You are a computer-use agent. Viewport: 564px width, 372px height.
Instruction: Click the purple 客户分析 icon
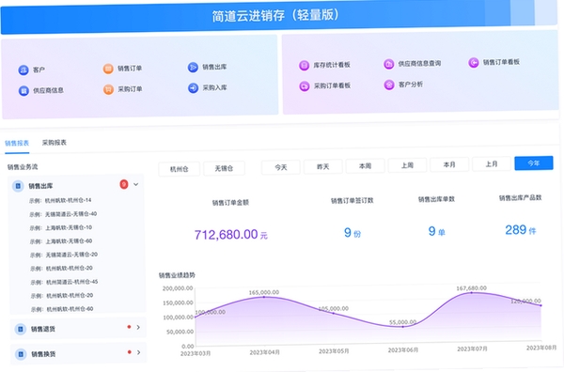[x=389, y=85]
